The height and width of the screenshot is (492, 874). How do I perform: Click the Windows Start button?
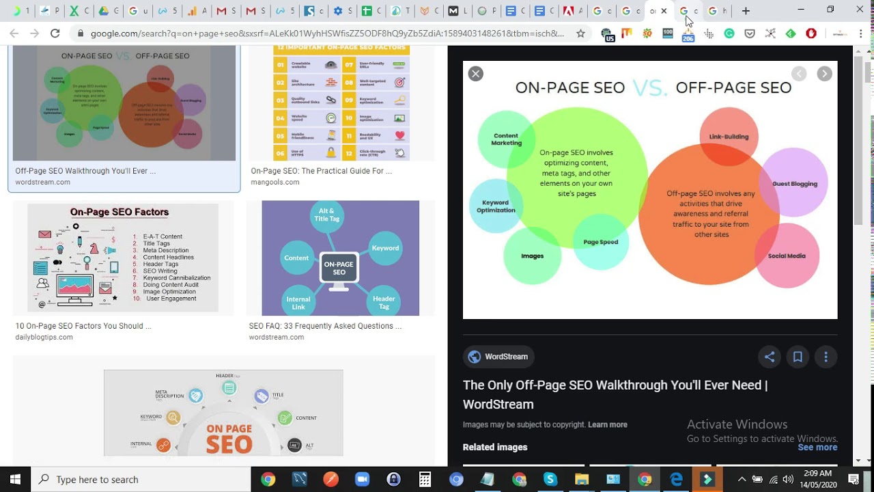click(x=15, y=479)
